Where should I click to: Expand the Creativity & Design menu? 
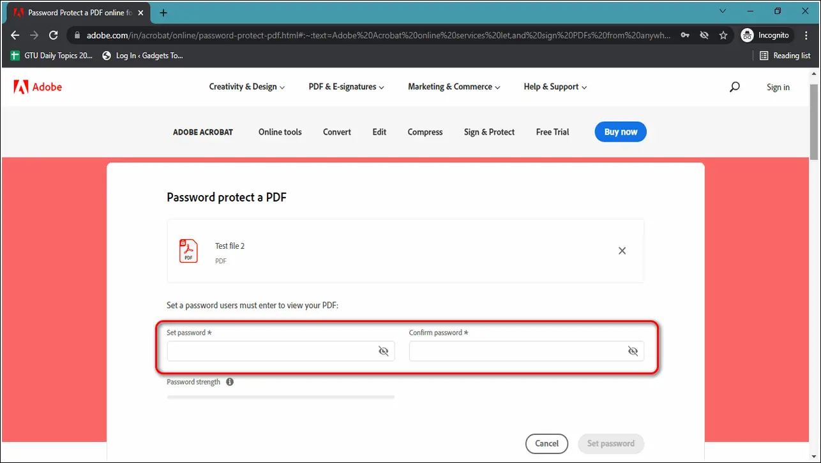(x=247, y=87)
